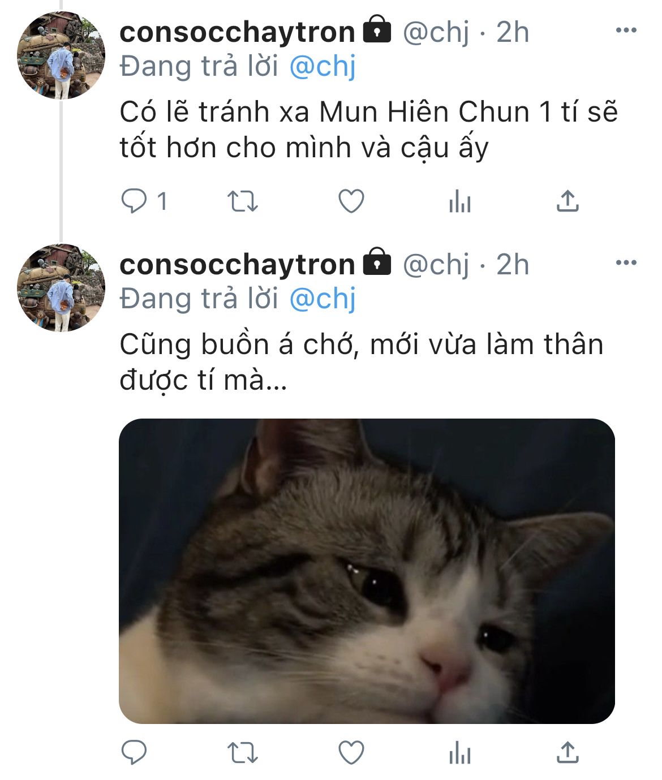
Task: Open second tweet's profile avatar
Action: click(x=61, y=287)
